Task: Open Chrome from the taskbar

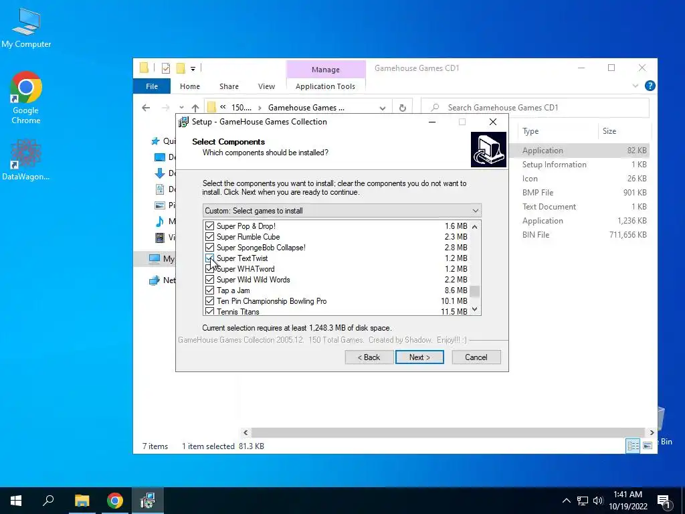Action: pos(115,501)
